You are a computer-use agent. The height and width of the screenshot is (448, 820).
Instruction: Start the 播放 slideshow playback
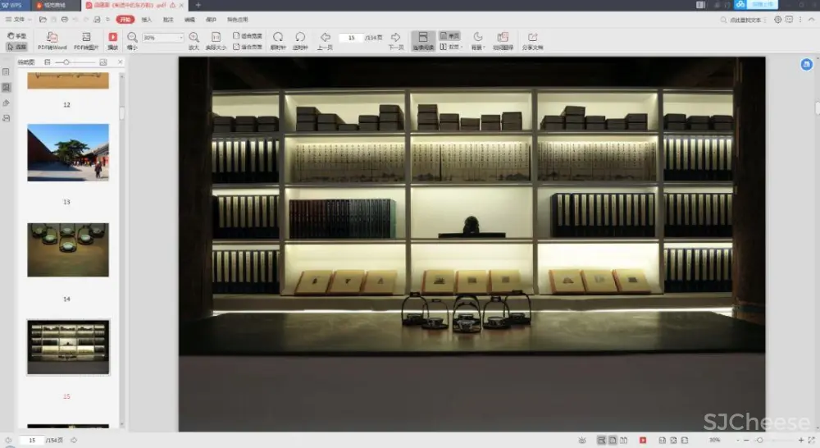click(113, 38)
